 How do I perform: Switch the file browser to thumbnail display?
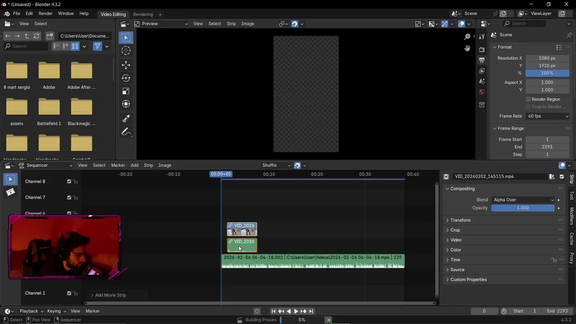click(x=75, y=46)
